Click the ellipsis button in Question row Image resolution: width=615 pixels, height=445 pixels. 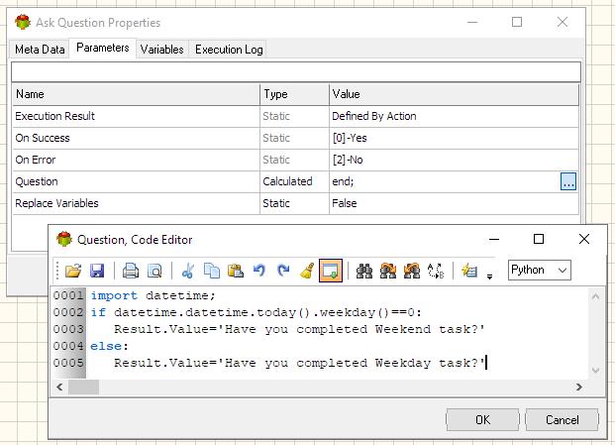pos(568,181)
